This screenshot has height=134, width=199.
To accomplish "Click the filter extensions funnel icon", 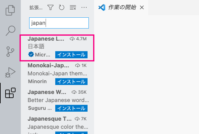I will point(50,7).
